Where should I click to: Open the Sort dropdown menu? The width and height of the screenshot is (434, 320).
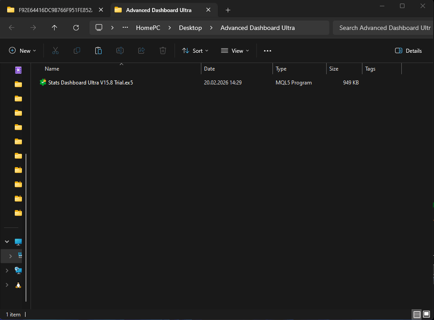click(x=195, y=51)
